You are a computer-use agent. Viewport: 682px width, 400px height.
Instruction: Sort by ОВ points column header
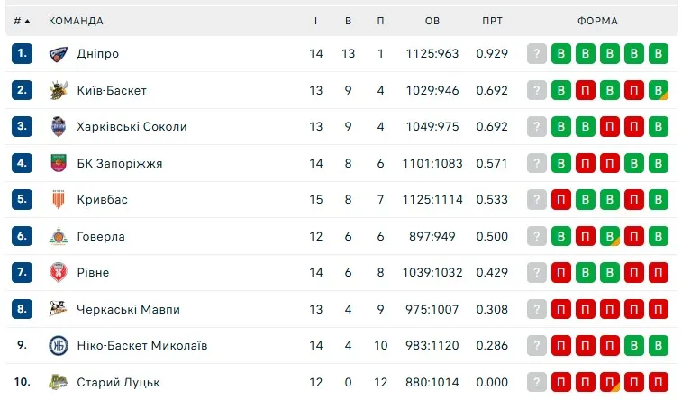[432, 21]
